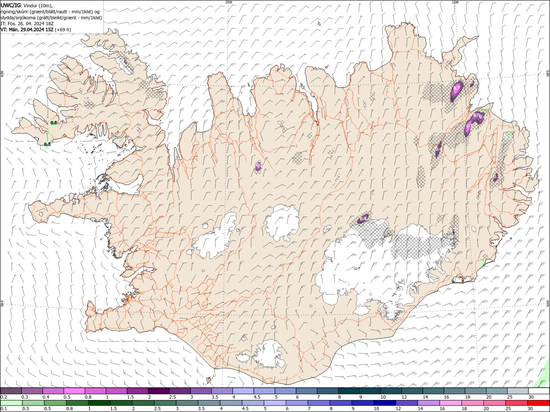Click the bright pink 0.5 swatch in upper legend

pos(74,391)
